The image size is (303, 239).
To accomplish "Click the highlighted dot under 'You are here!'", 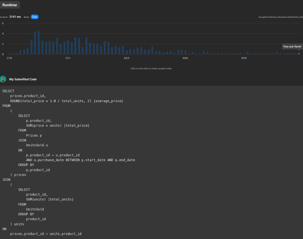I will [299, 54].
